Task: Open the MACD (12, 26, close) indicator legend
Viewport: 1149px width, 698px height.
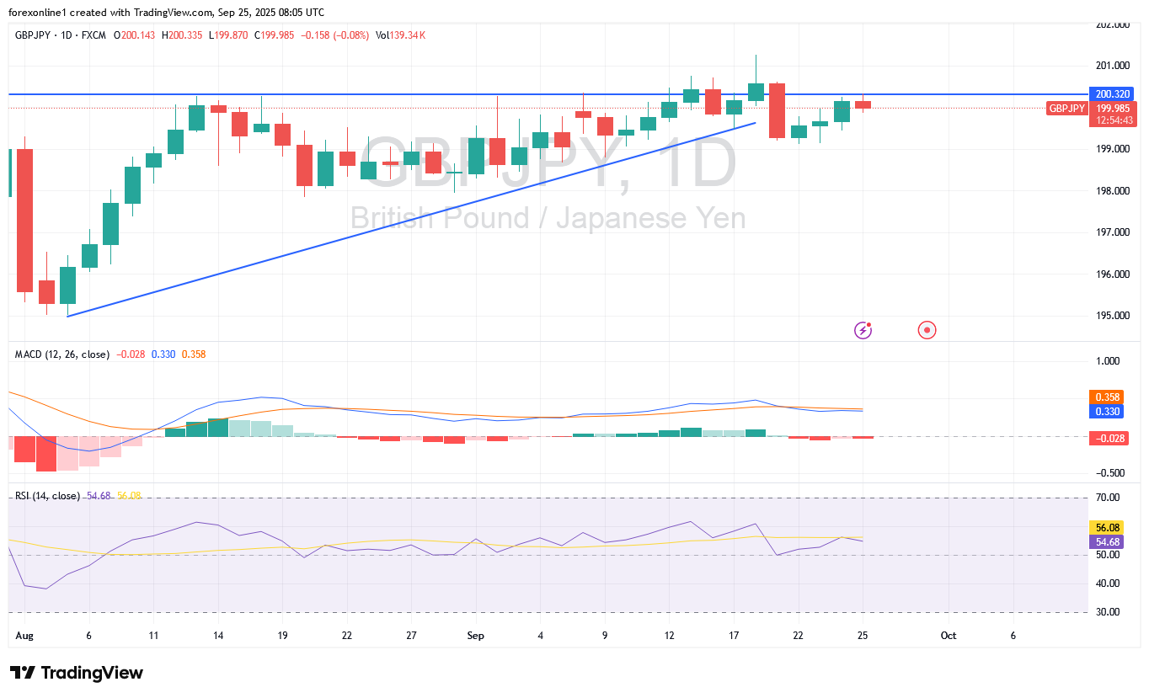Action: pos(62,354)
